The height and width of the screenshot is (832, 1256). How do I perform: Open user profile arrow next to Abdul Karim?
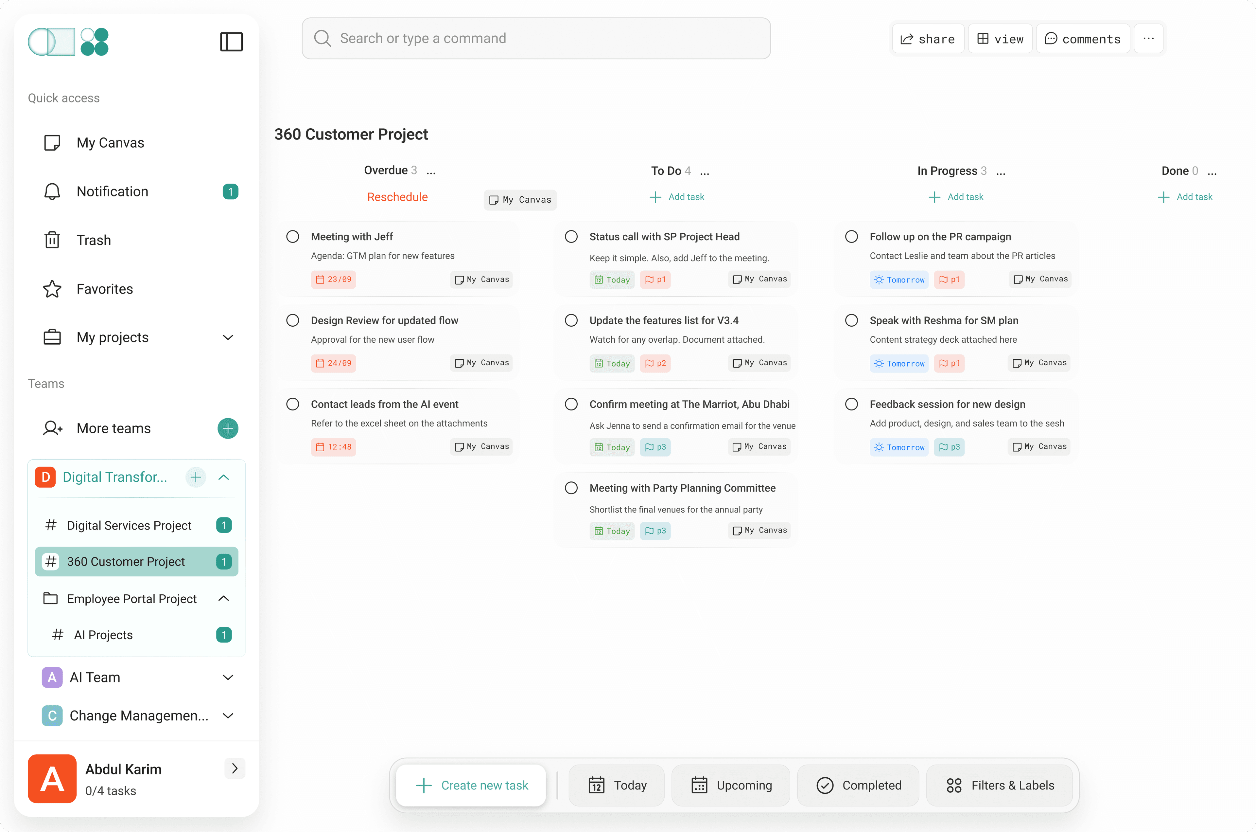tap(234, 768)
